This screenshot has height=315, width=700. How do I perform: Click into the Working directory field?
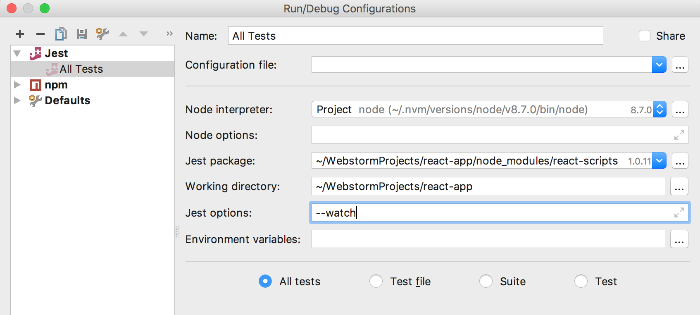click(x=488, y=186)
